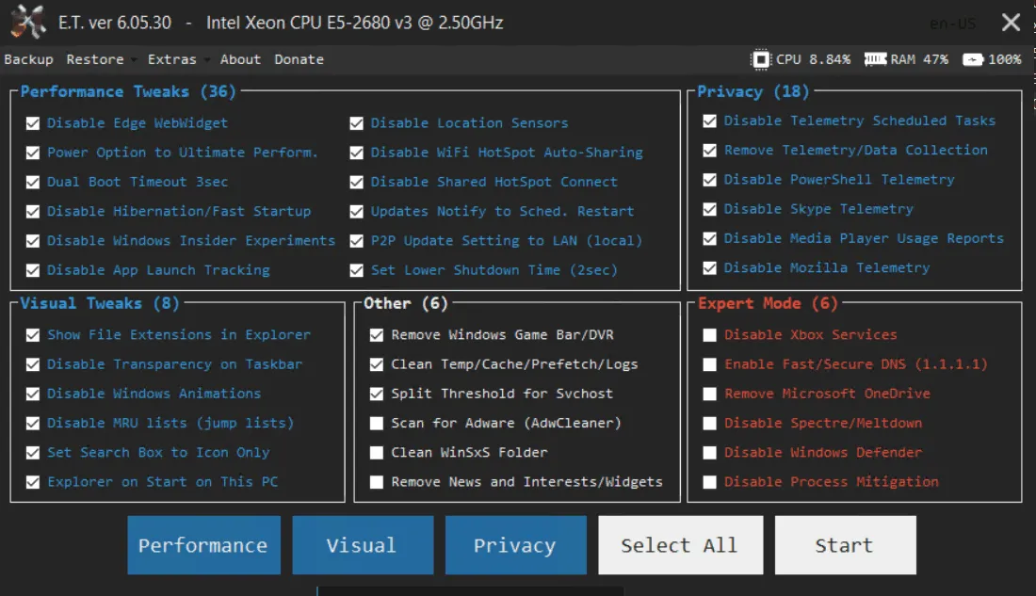Uncheck P2P Update Setting to LAN
Viewport: 1036px width, 596px height.
[x=356, y=241]
